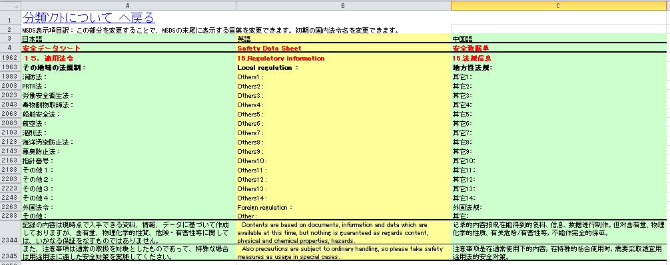The image size is (670, 265).
Task: Select the 悪臭防止法 cell
Action: (128, 151)
